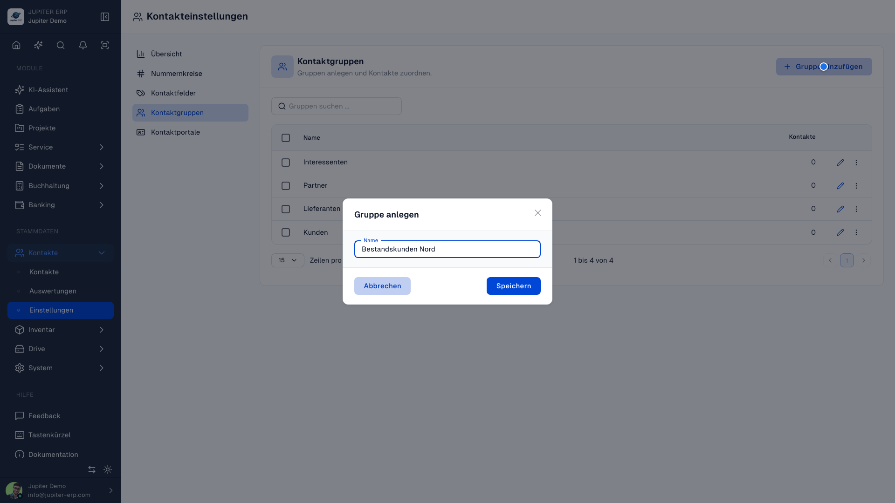Toggle light theme sun icon
The image size is (895, 503).
tap(108, 469)
